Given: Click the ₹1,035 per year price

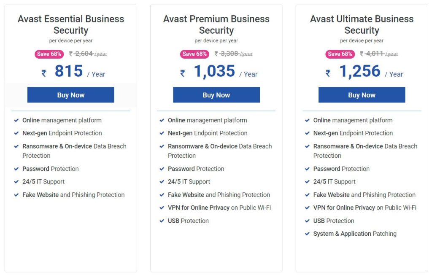Looking at the screenshot, I should click(x=214, y=71).
